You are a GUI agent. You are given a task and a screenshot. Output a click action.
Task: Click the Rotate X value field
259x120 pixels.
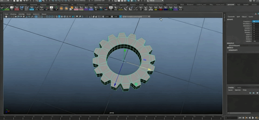(x=256, y=28)
